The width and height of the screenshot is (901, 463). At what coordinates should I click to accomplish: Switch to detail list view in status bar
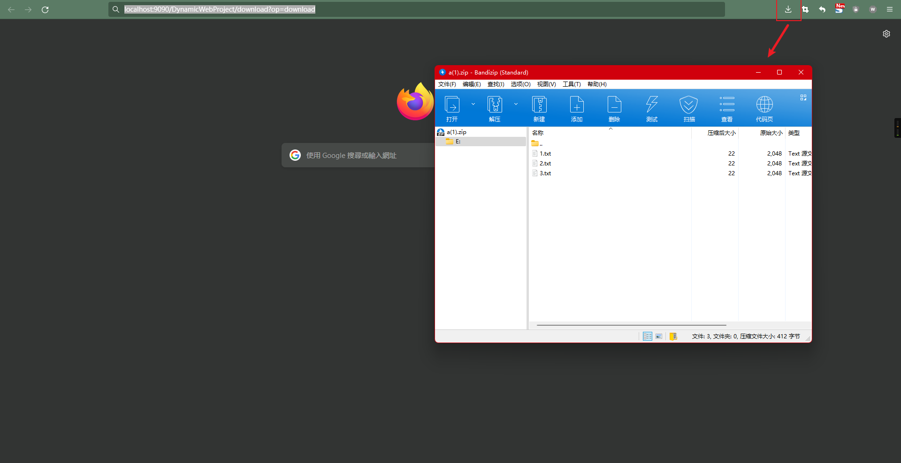point(648,336)
